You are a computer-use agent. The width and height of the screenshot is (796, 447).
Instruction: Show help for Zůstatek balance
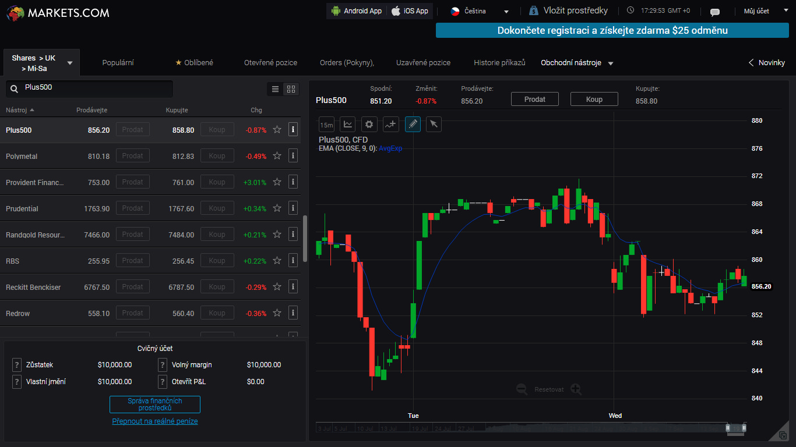[17, 365]
